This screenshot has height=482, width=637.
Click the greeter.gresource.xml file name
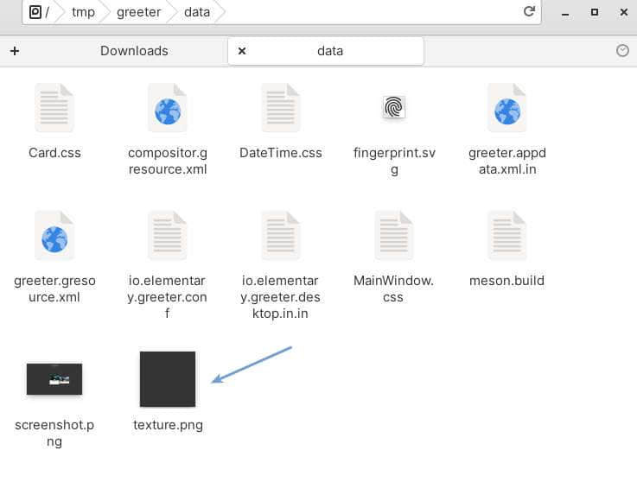coord(54,289)
